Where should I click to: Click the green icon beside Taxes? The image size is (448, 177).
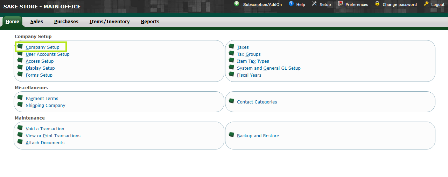pyautogui.click(x=231, y=46)
